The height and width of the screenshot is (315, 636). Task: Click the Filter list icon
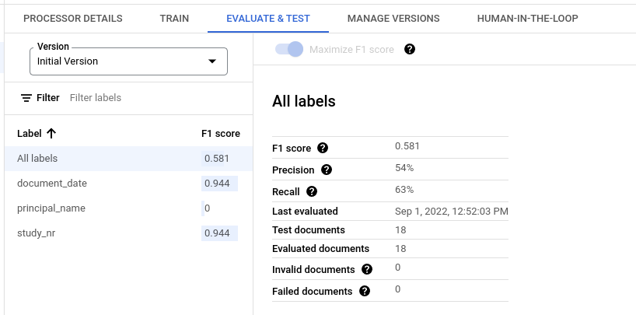tap(26, 98)
